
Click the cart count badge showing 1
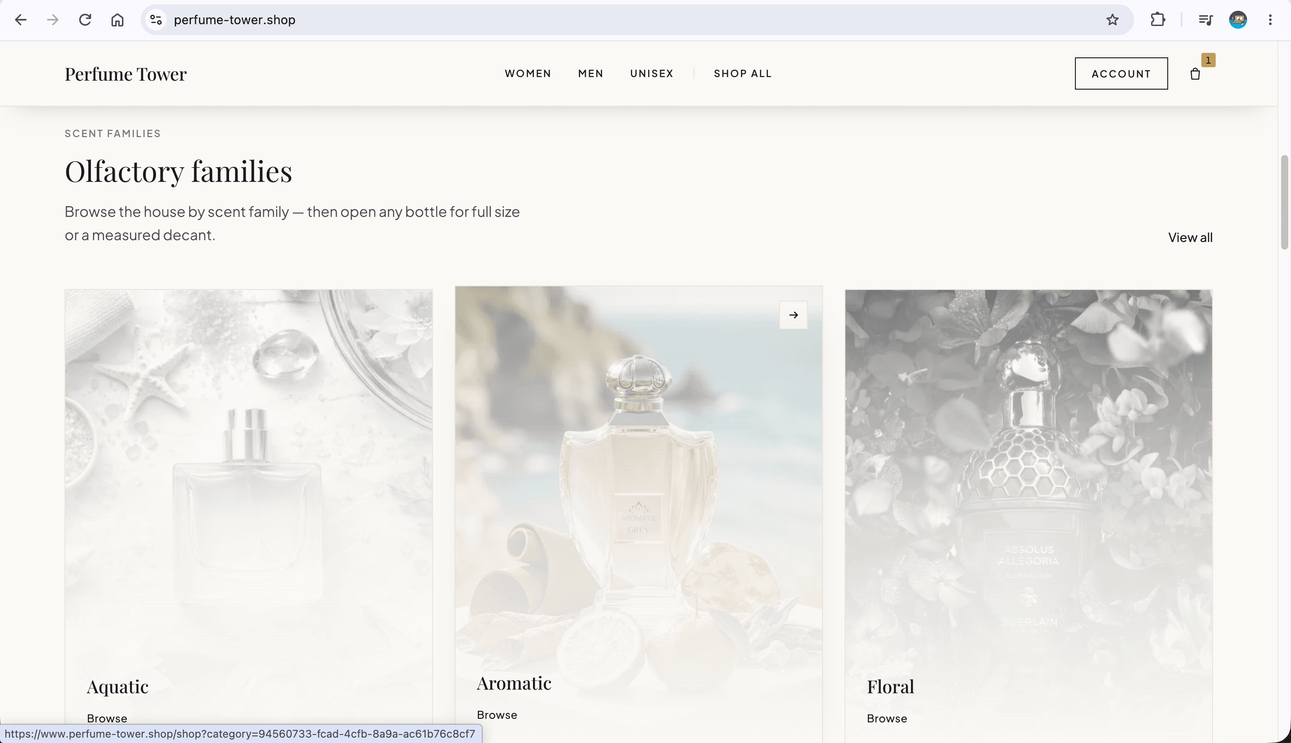pos(1208,60)
